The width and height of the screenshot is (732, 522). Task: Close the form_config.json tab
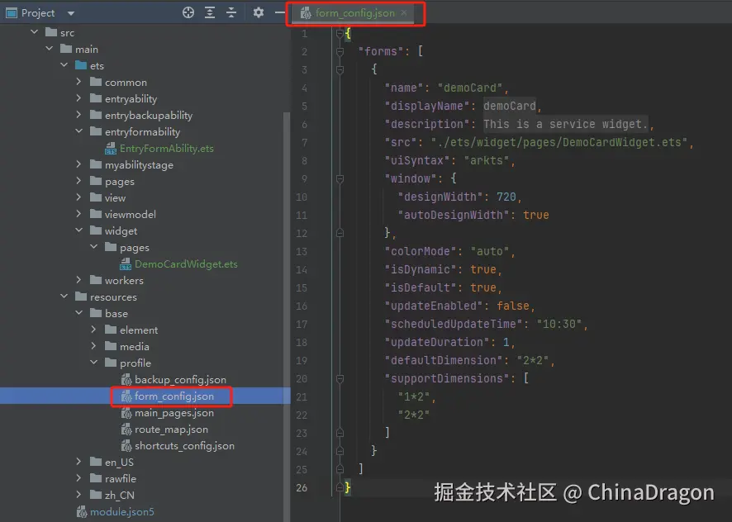403,13
